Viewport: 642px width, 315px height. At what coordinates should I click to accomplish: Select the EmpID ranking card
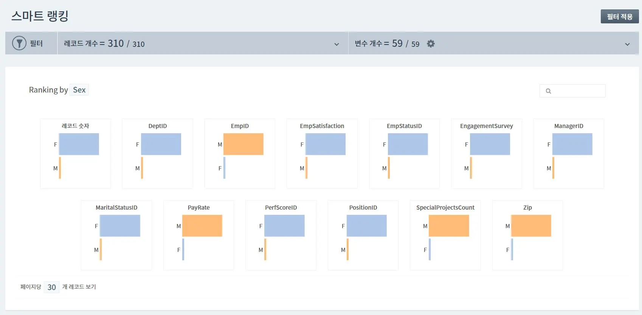click(x=240, y=154)
